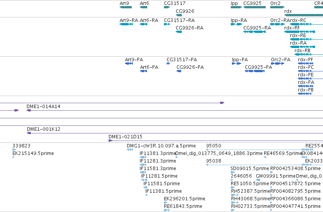Viewport: 323px width, 212px height.
Task: Open the RE61843.5prime EST label
Action: tap(183, 206)
